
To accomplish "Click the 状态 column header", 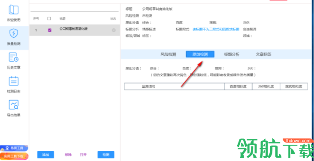I will (x=113, y=18).
